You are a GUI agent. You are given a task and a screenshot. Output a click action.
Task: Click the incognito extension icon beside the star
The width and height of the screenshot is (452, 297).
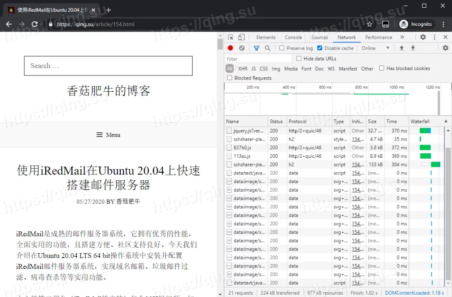(x=386, y=24)
